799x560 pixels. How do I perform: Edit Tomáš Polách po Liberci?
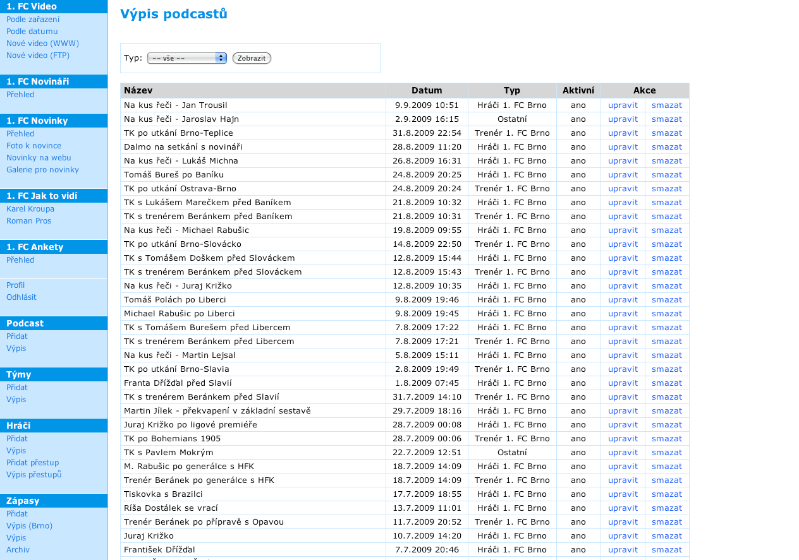[623, 300]
